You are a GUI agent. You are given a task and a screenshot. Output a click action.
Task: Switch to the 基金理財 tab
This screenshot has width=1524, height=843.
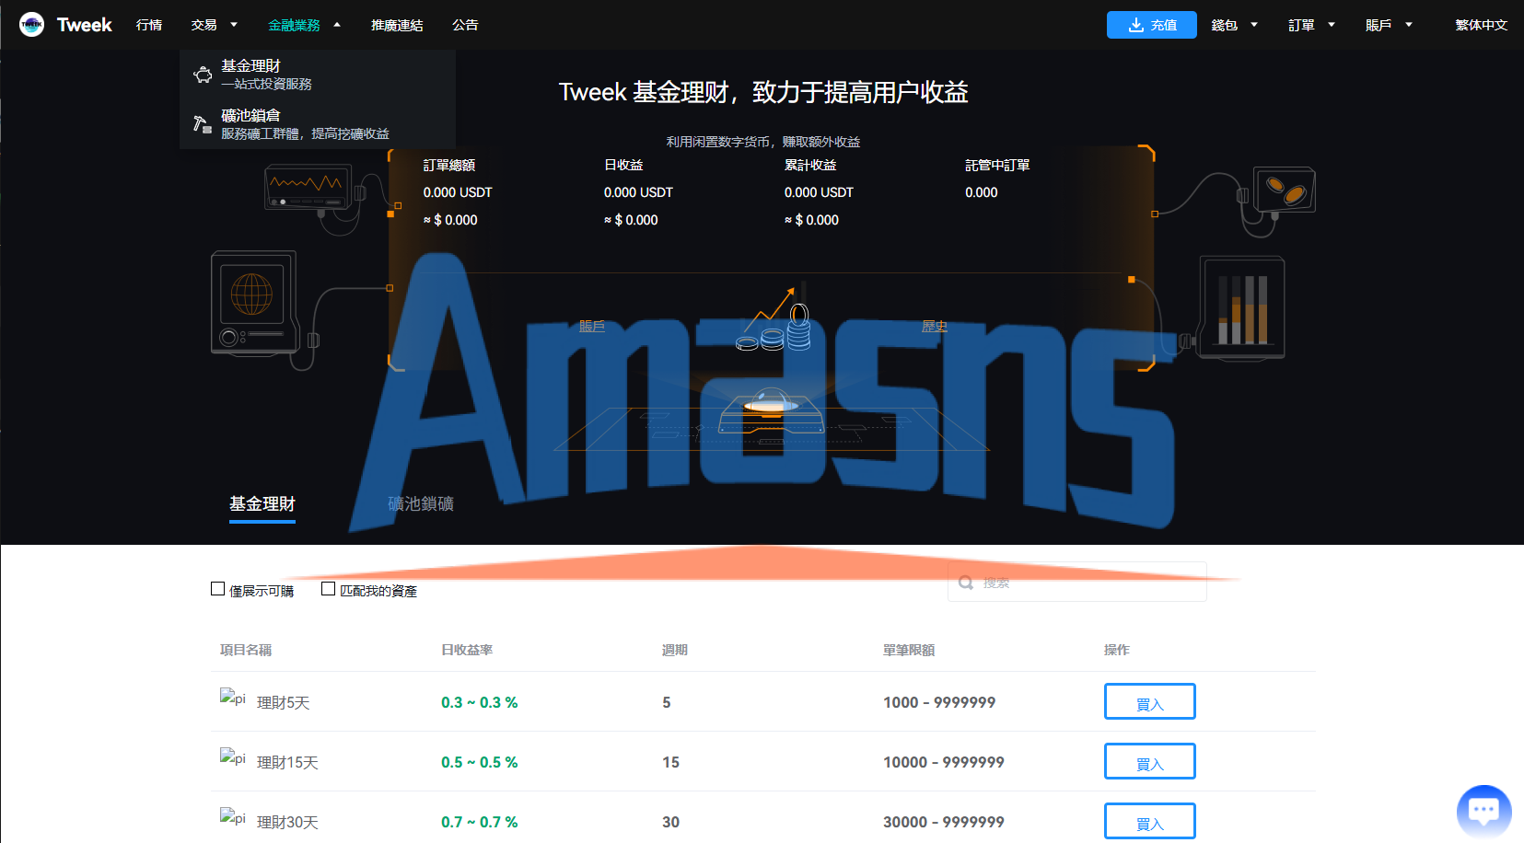click(x=262, y=504)
